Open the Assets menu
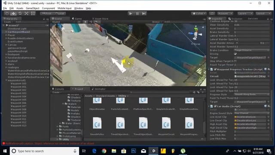The image size is (275, 155). [20, 8]
